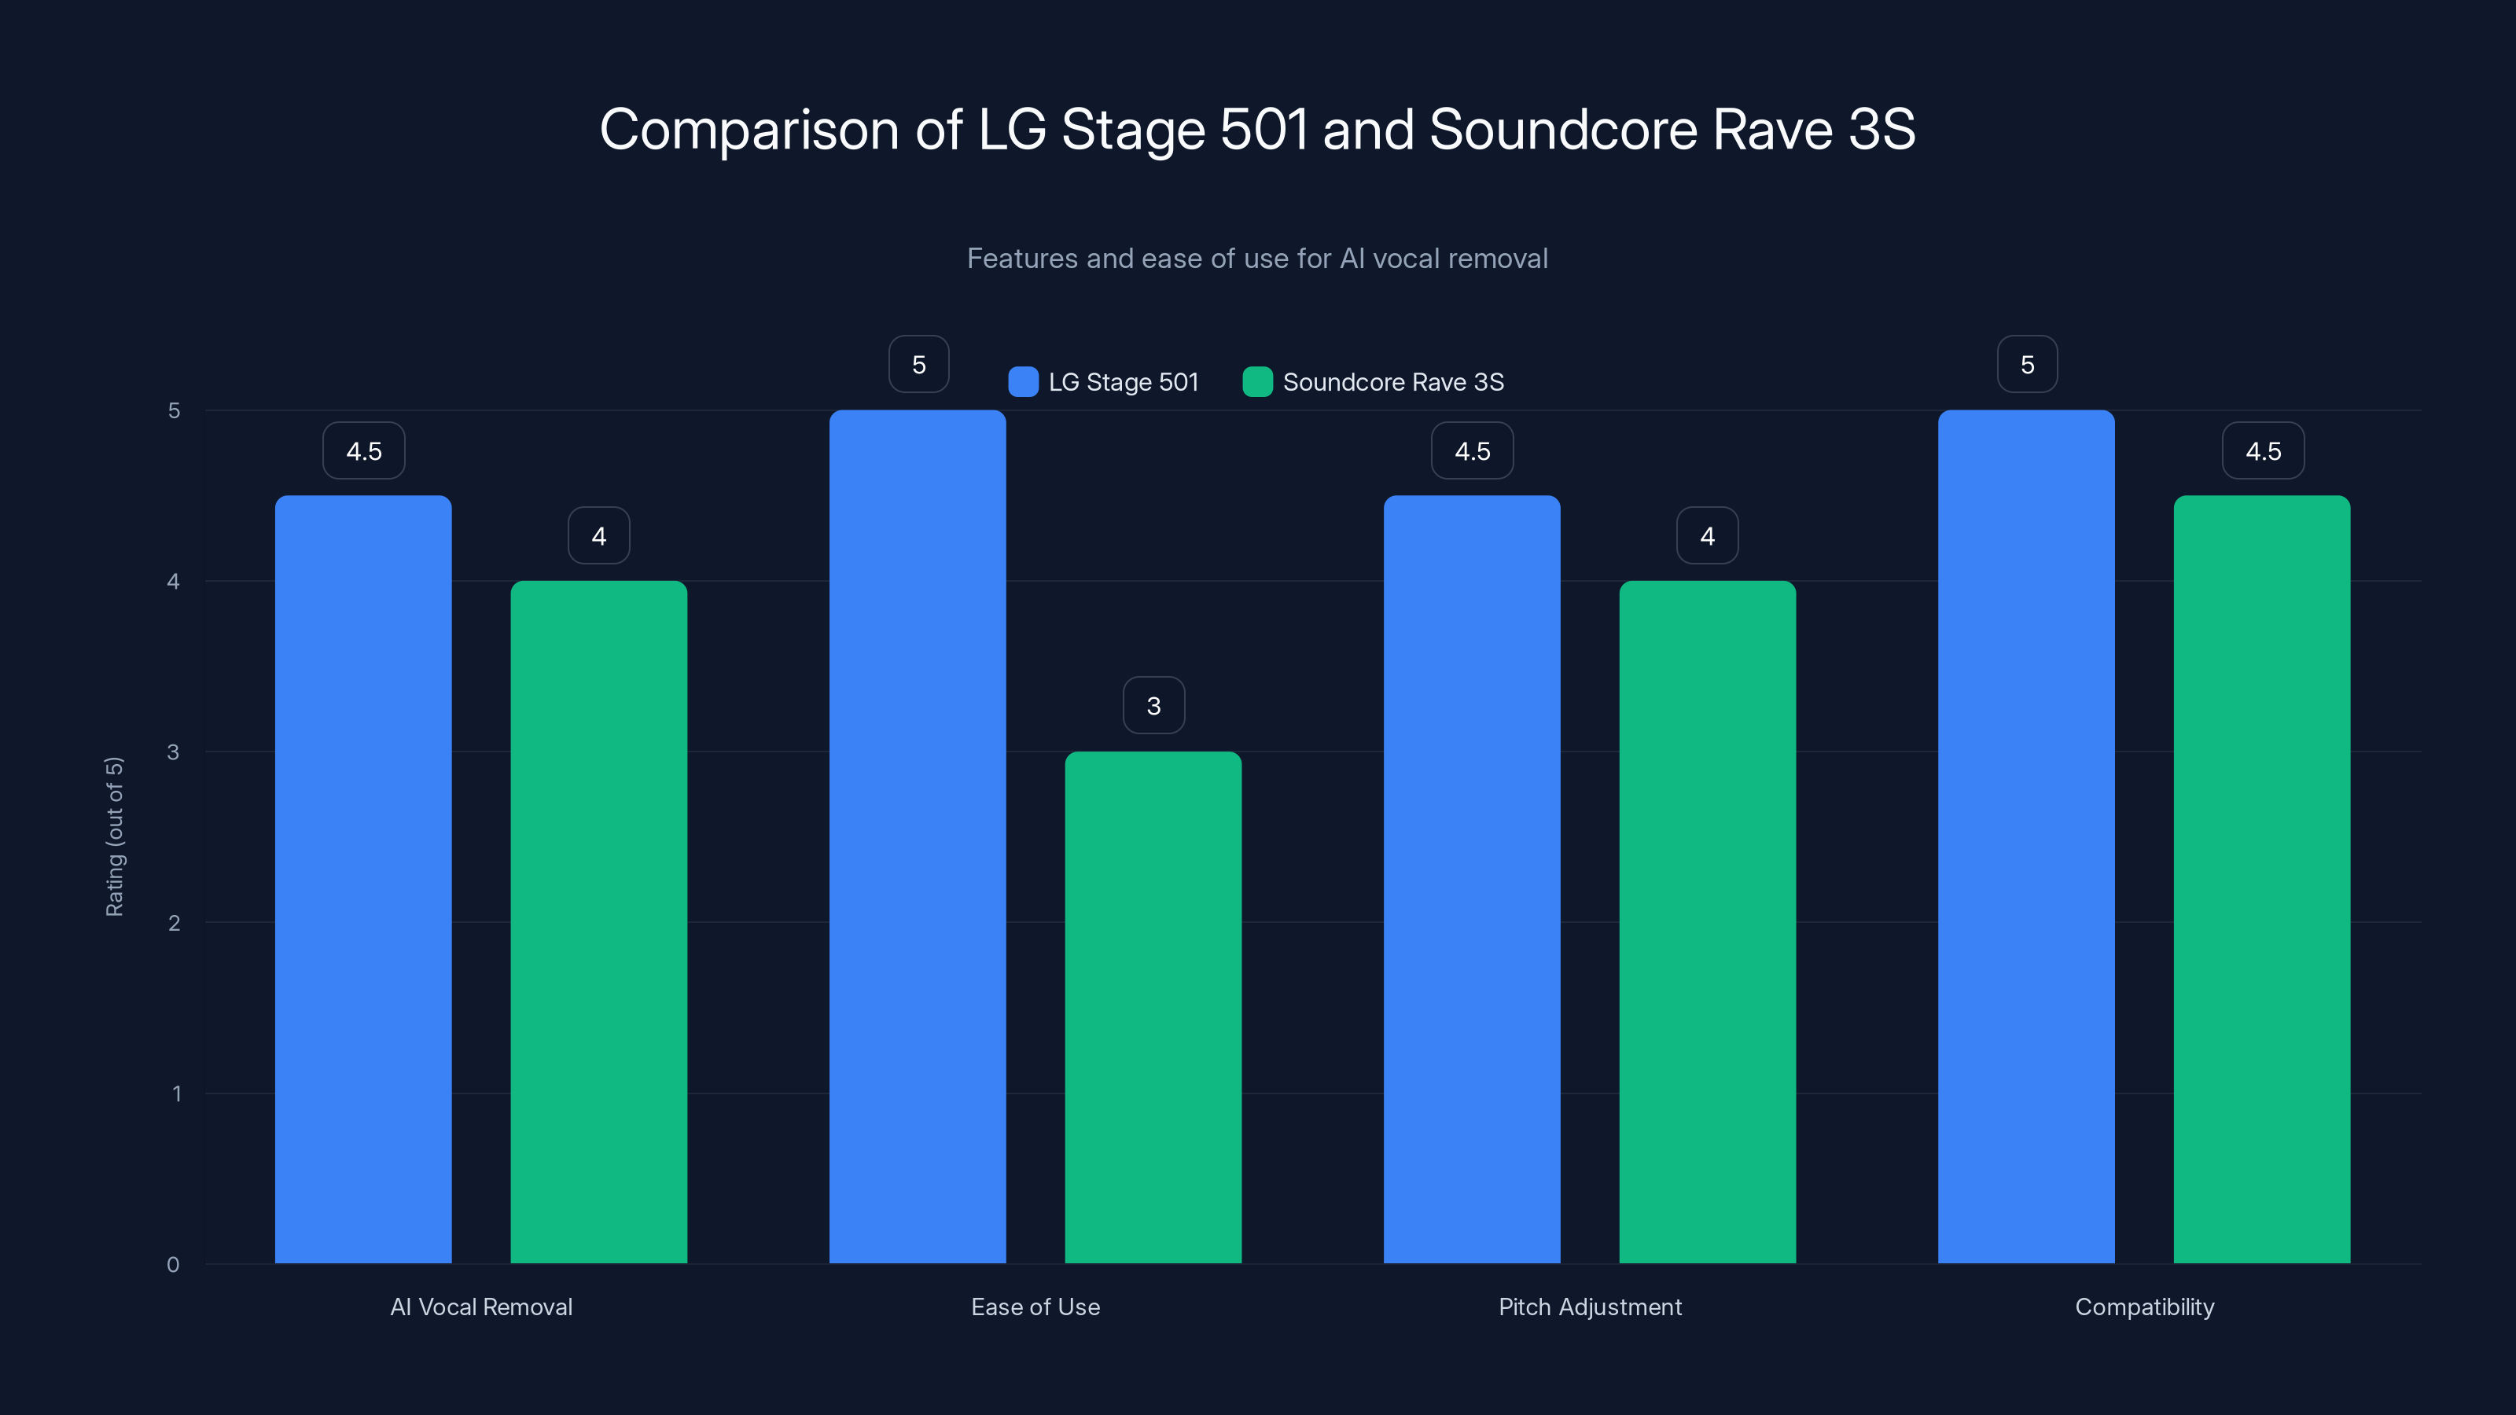Image resolution: width=2516 pixels, height=1415 pixels.
Task: Select the chart title text
Action: tap(1258, 127)
